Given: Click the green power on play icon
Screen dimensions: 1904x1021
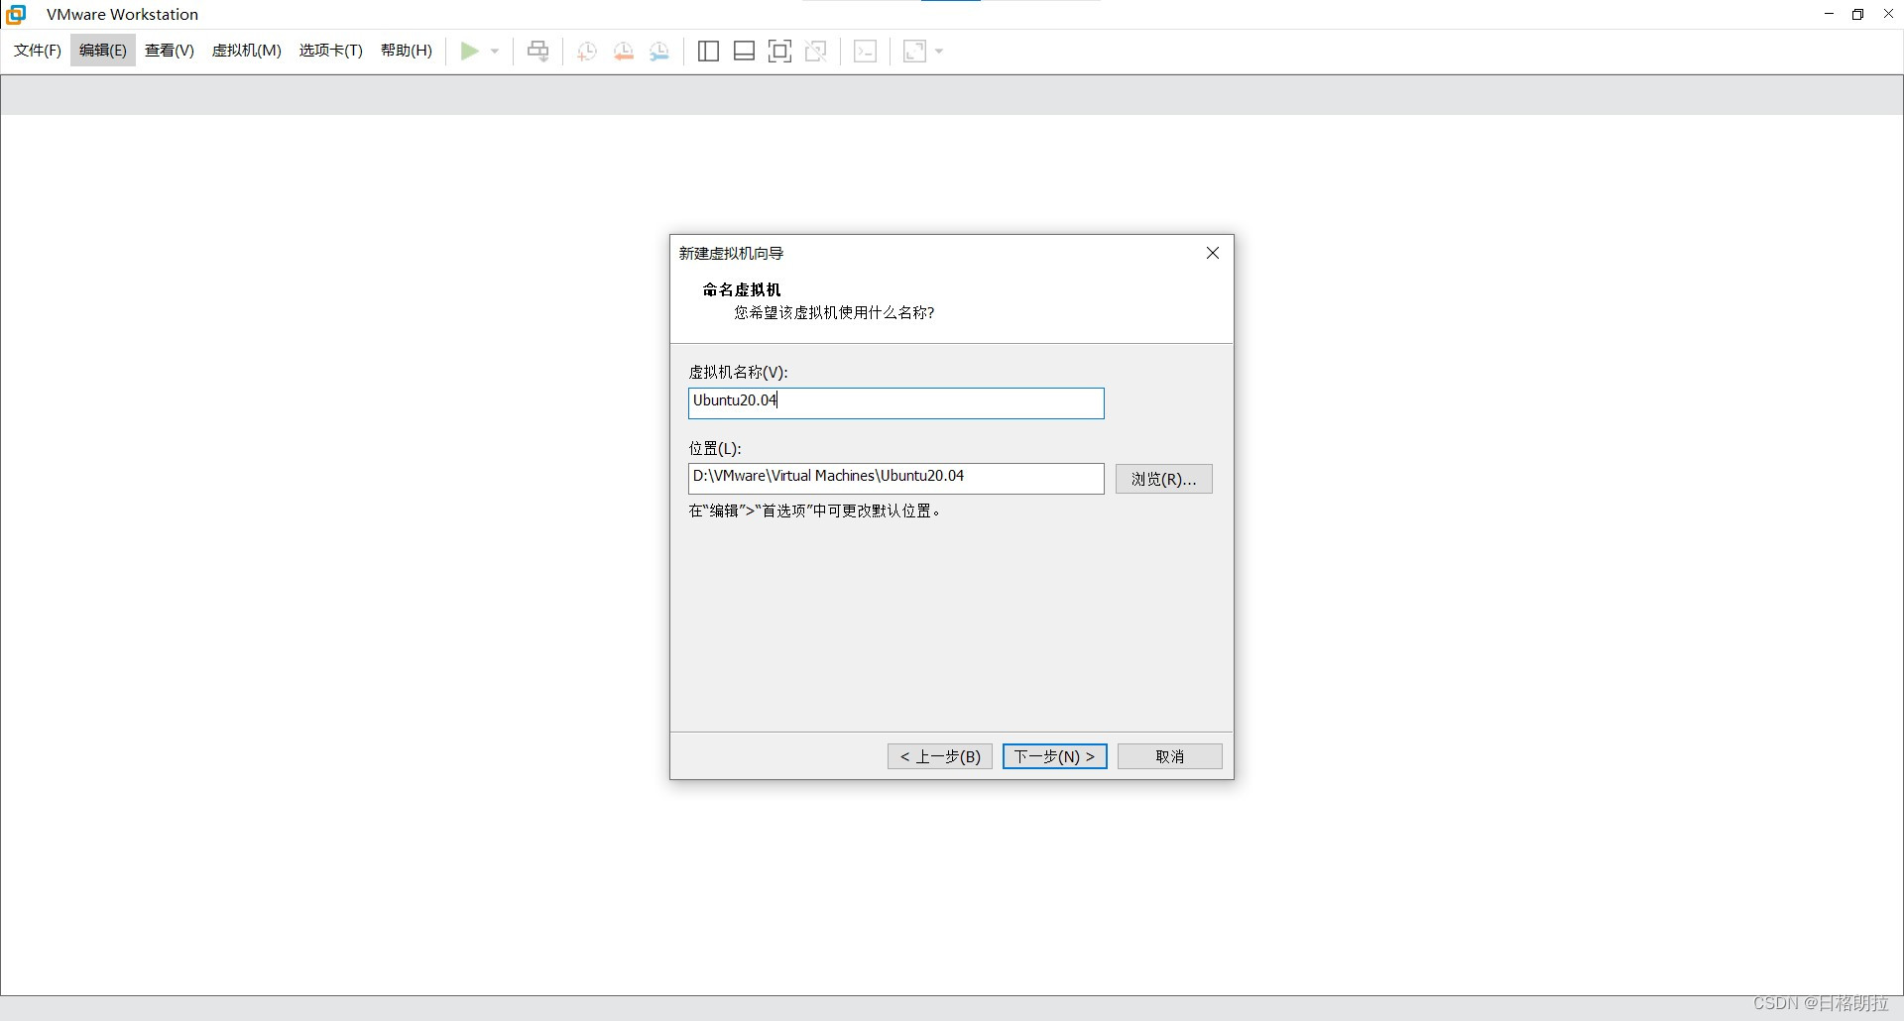Looking at the screenshot, I should click(x=470, y=51).
